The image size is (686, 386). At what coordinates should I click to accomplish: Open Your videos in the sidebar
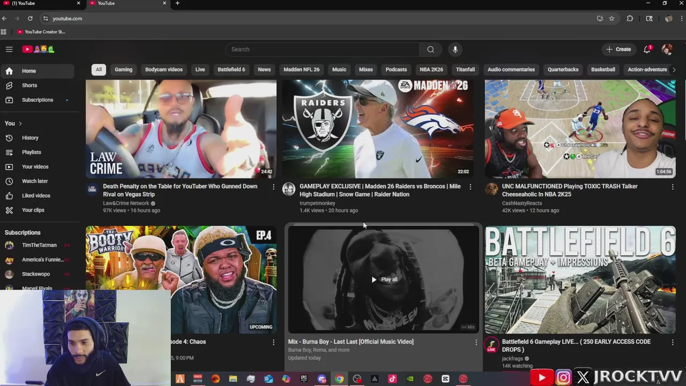(x=37, y=167)
